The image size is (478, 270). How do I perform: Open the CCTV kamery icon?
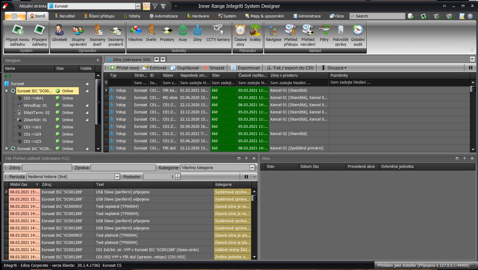218,30
